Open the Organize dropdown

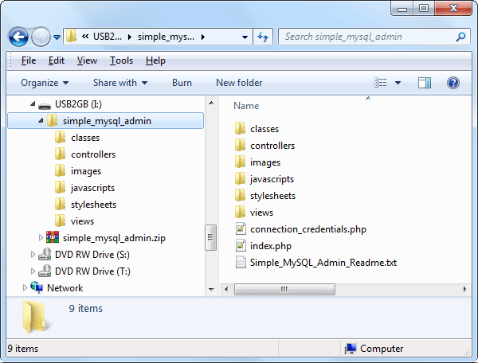(x=45, y=83)
